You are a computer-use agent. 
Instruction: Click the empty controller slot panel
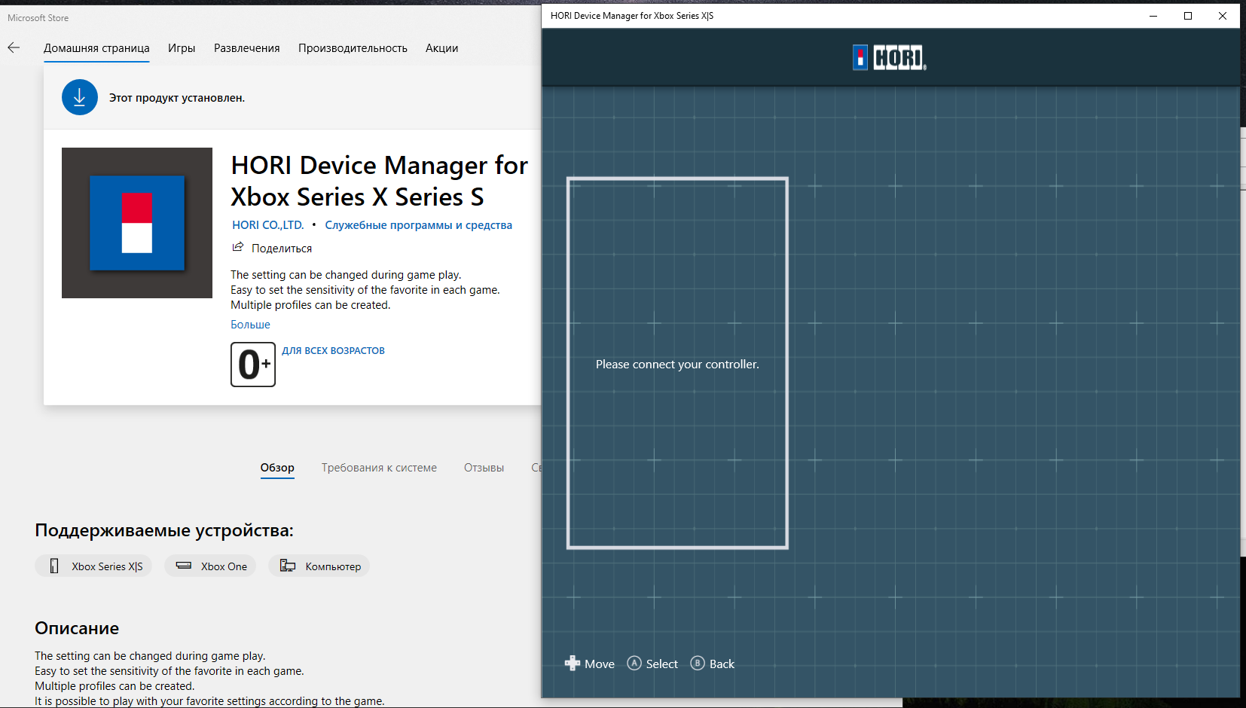click(x=677, y=363)
